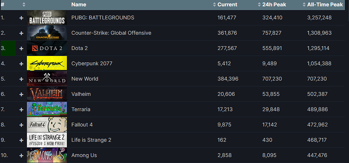Viewport: 349px width, 163px height.
Task: Sort the table by Current players
Action: [x=227, y=5]
